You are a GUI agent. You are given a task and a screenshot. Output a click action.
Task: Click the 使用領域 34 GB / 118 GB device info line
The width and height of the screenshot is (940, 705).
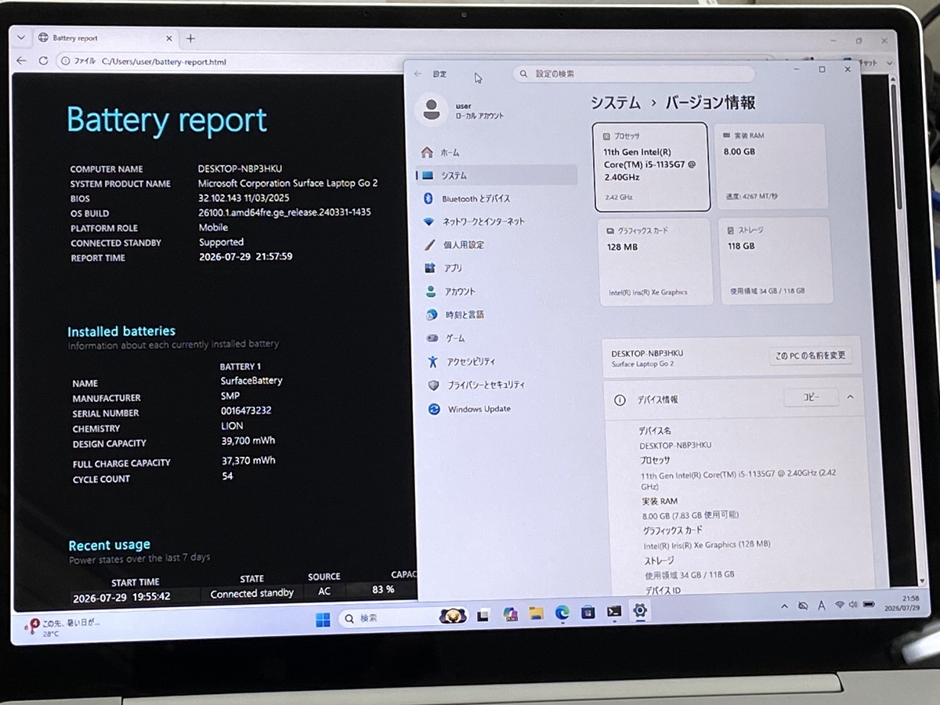point(689,574)
